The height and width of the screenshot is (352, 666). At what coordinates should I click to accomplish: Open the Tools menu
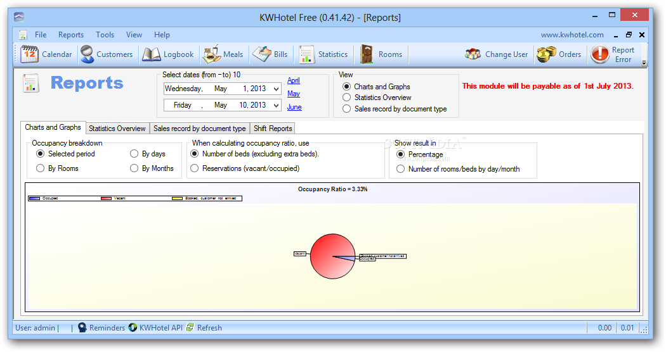pyautogui.click(x=105, y=35)
